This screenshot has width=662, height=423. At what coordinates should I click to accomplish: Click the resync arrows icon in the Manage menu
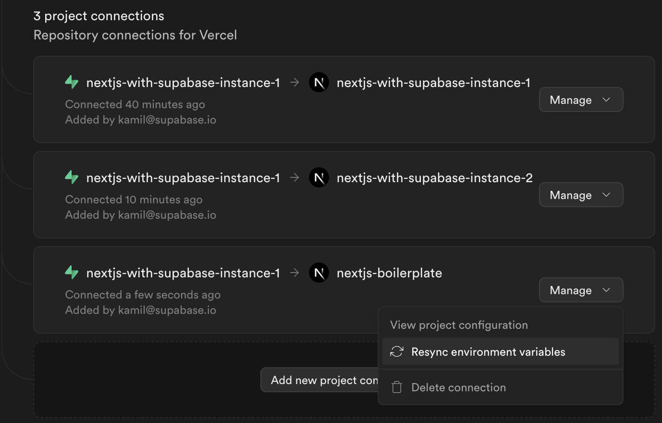pos(396,351)
